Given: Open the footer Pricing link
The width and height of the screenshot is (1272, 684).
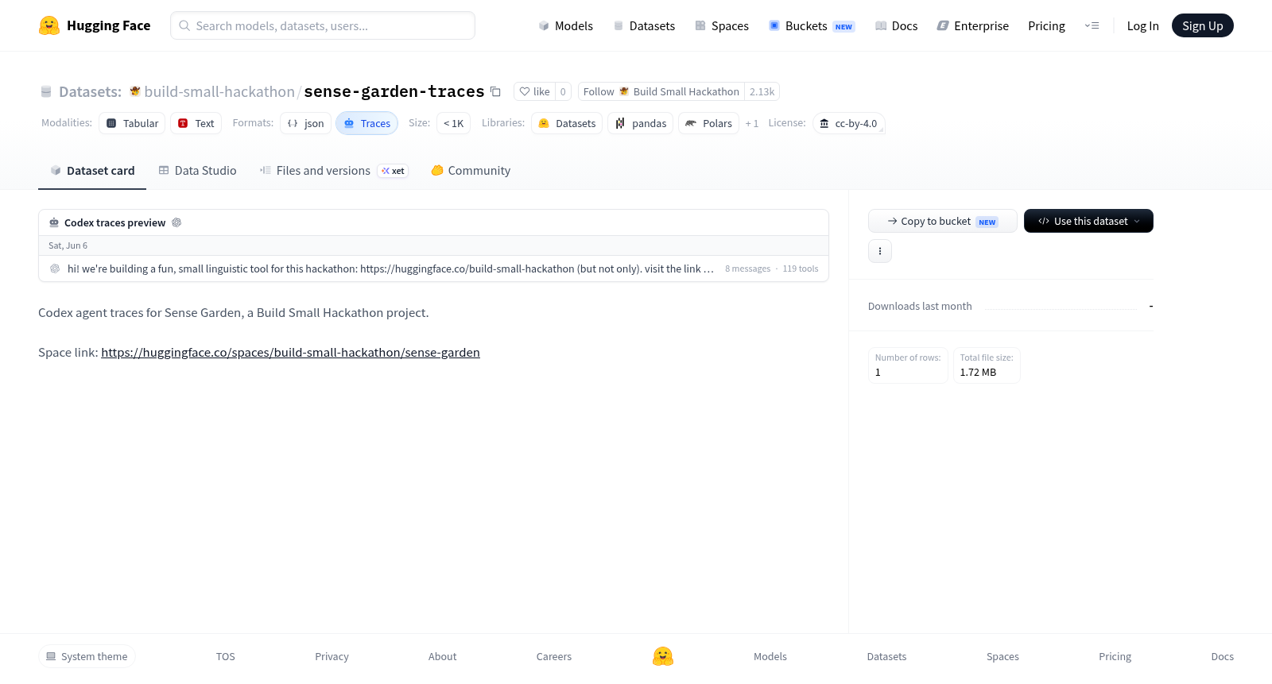Looking at the screenshot, I should 1115,656.
